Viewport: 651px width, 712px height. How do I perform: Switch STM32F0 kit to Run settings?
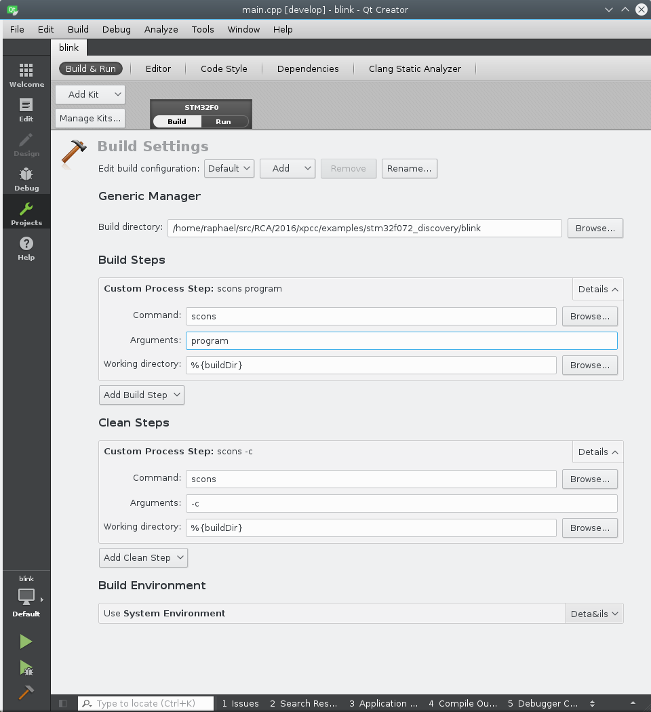[223, 121]
